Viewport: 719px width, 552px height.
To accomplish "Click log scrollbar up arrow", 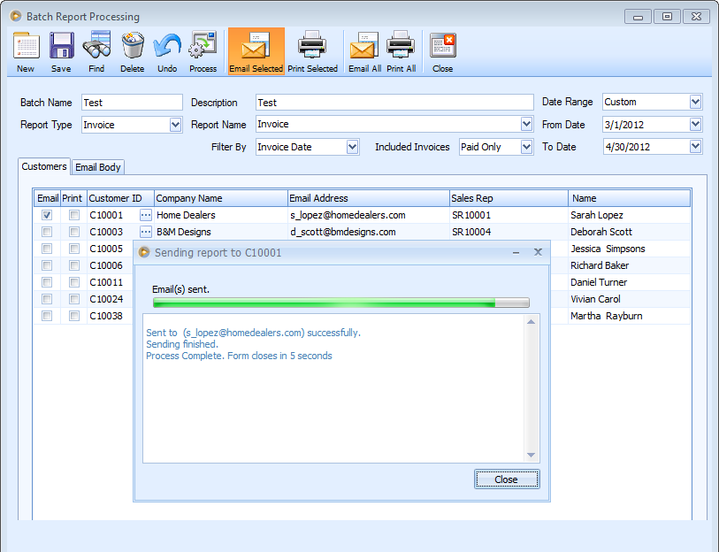I will pyautogui.click(x=531, y=322).
